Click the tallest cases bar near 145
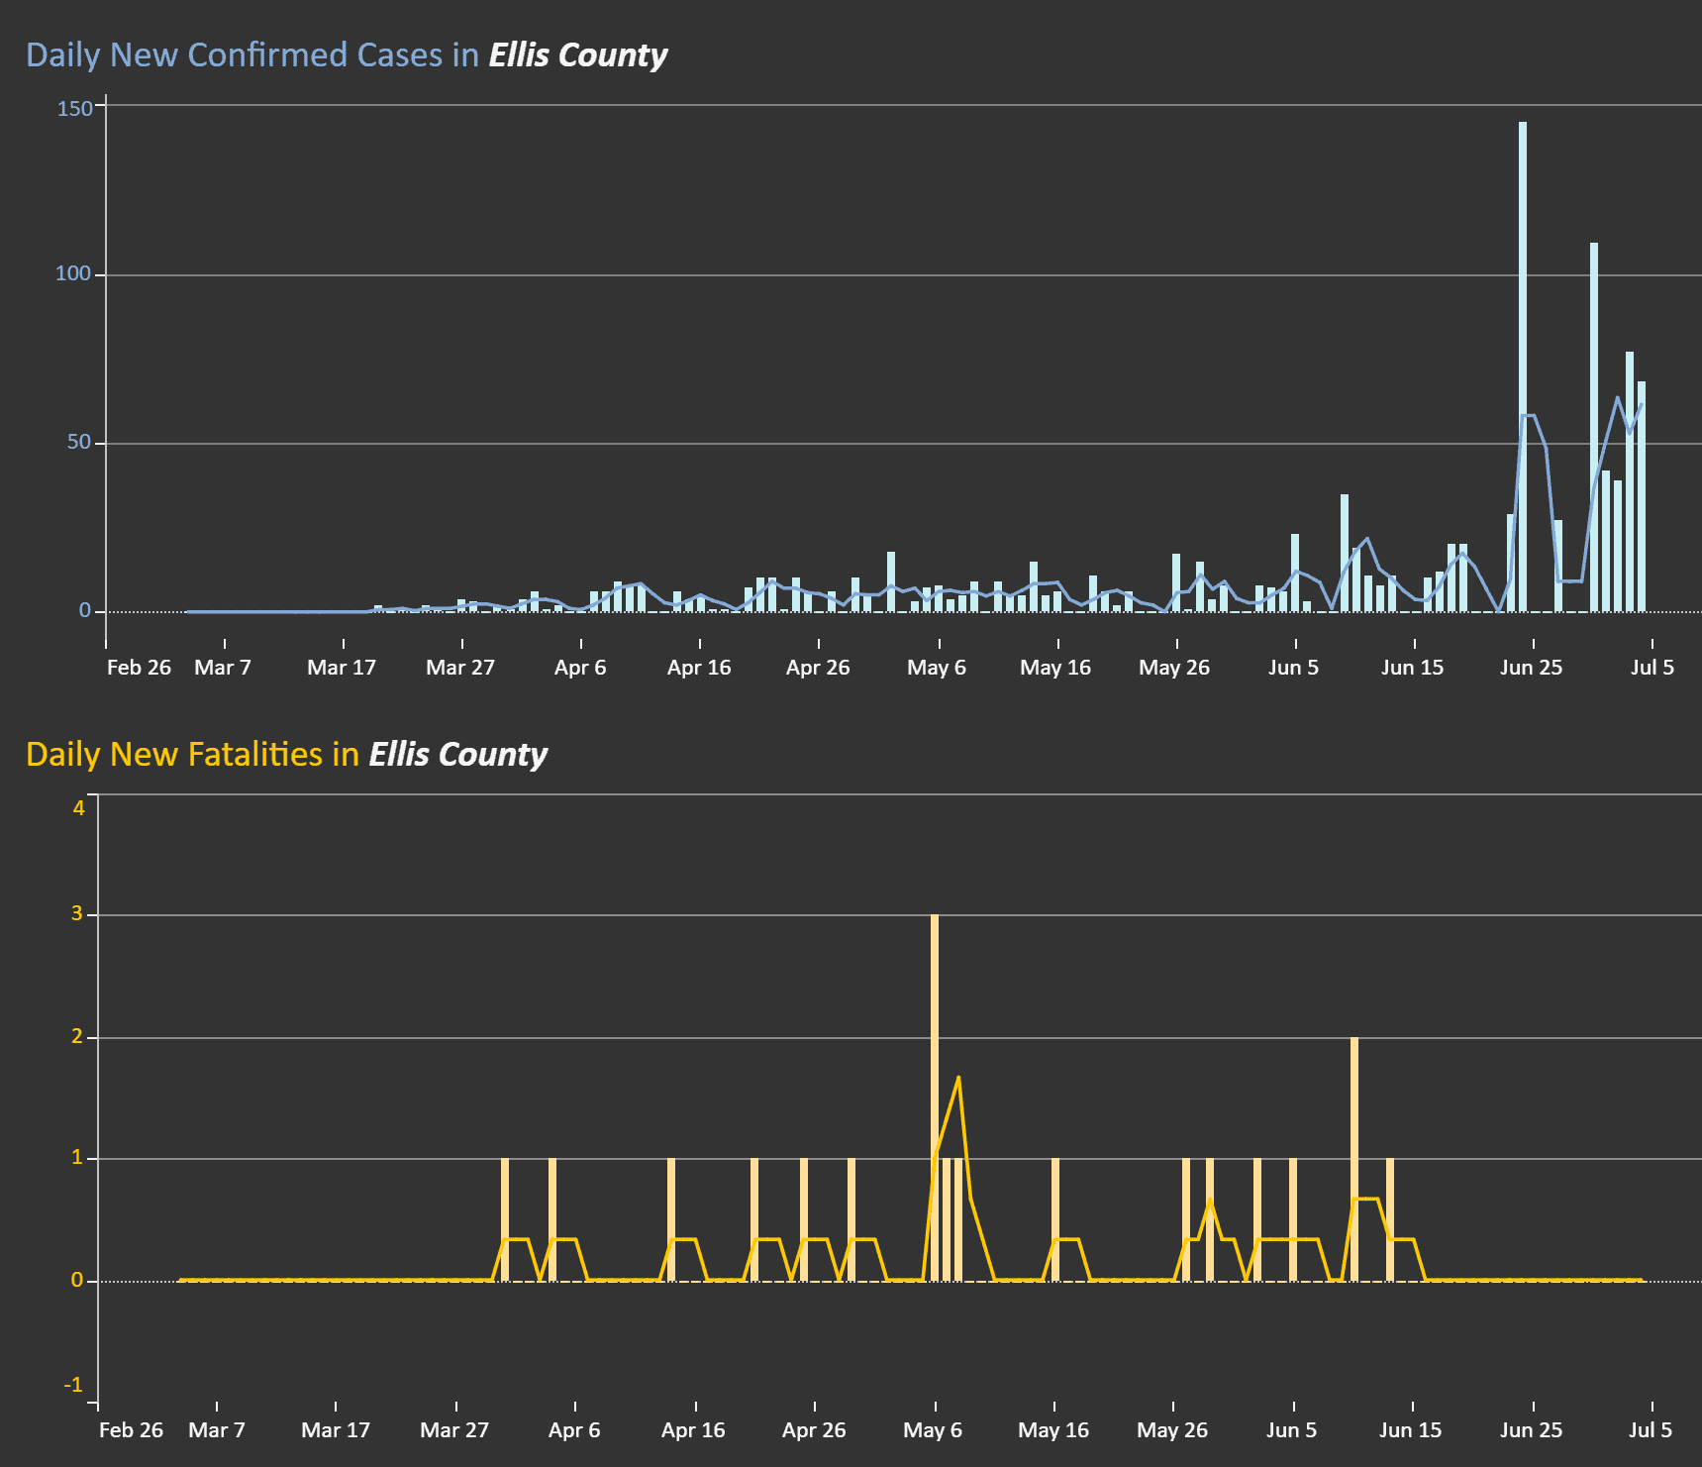Screen dimensions: 1702x1467 [1523, 367]
